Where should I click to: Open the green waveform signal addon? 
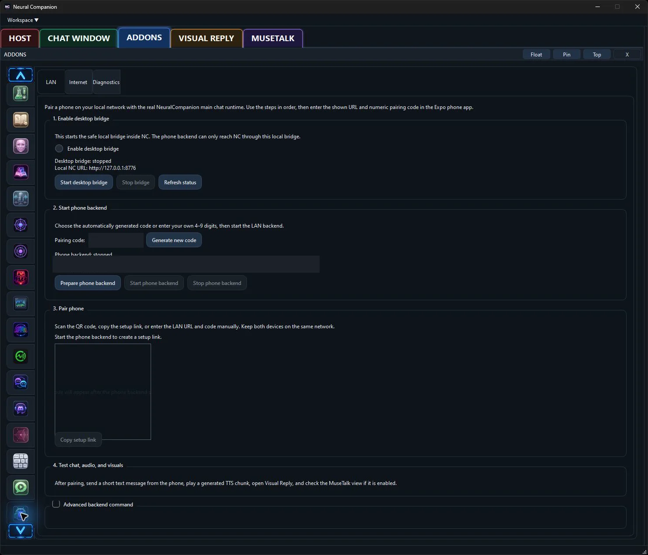coord(21,356)
